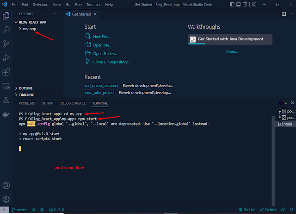Open the Run menu
Image resolution: width=296 pixels, height=214 pixels.
point(78,5)
